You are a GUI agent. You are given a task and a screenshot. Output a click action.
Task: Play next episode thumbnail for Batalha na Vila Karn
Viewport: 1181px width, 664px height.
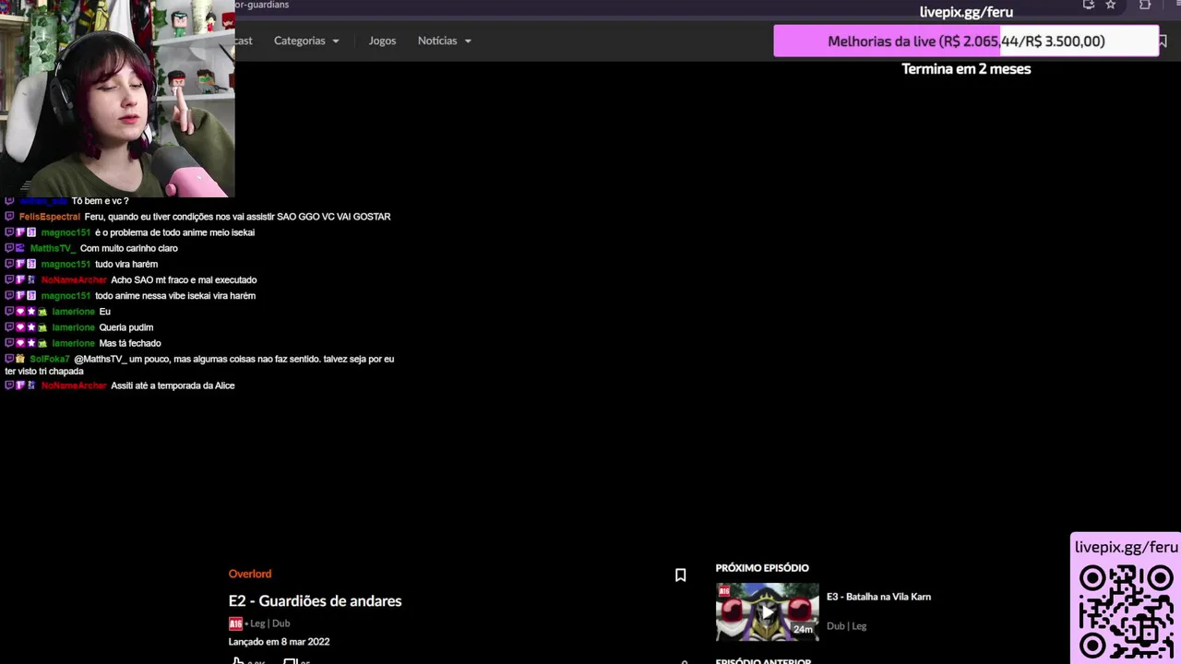pos(767,611)
